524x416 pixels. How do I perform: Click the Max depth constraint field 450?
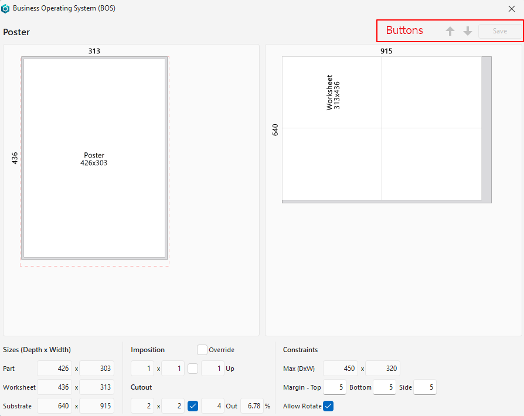[341, 369]
